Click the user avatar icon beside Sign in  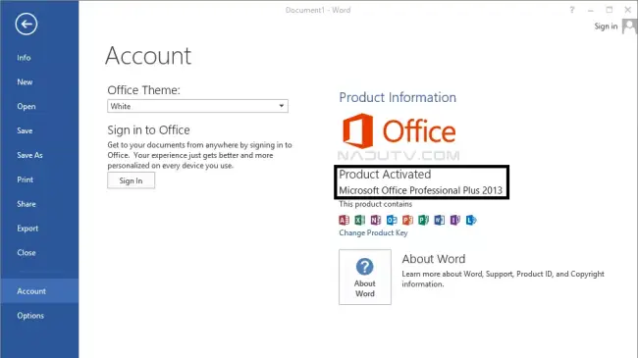pyautogui.click(x=629, y=26)
